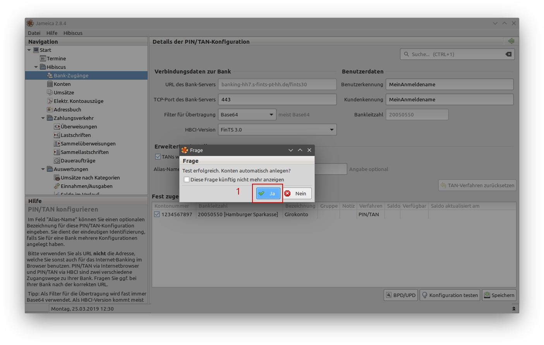Image resolution: width=544 pixels, height=345 pixels.
Task: Select the Termine tree item
Action: click(x=56, y=58)
